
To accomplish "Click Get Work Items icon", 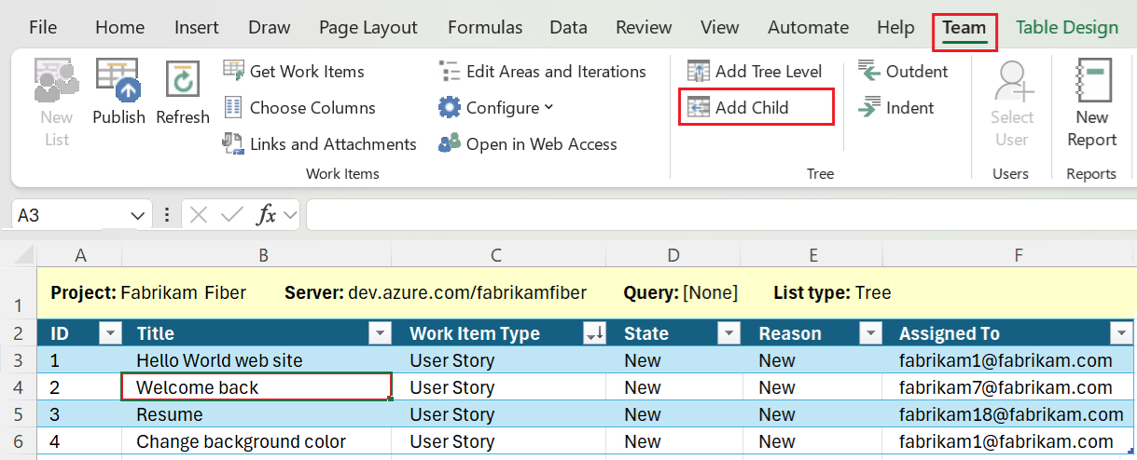I will click(233, 72).
